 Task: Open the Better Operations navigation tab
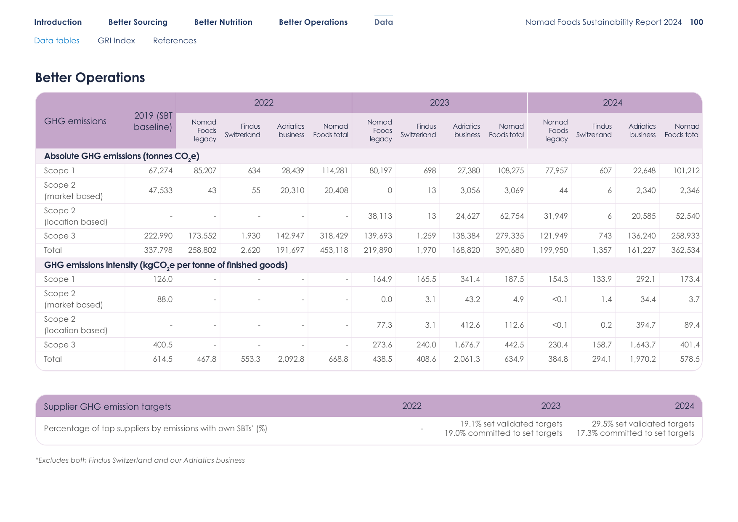click(313, 22)
